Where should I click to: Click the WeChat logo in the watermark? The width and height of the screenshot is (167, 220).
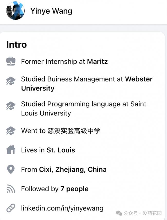point(119,213)
